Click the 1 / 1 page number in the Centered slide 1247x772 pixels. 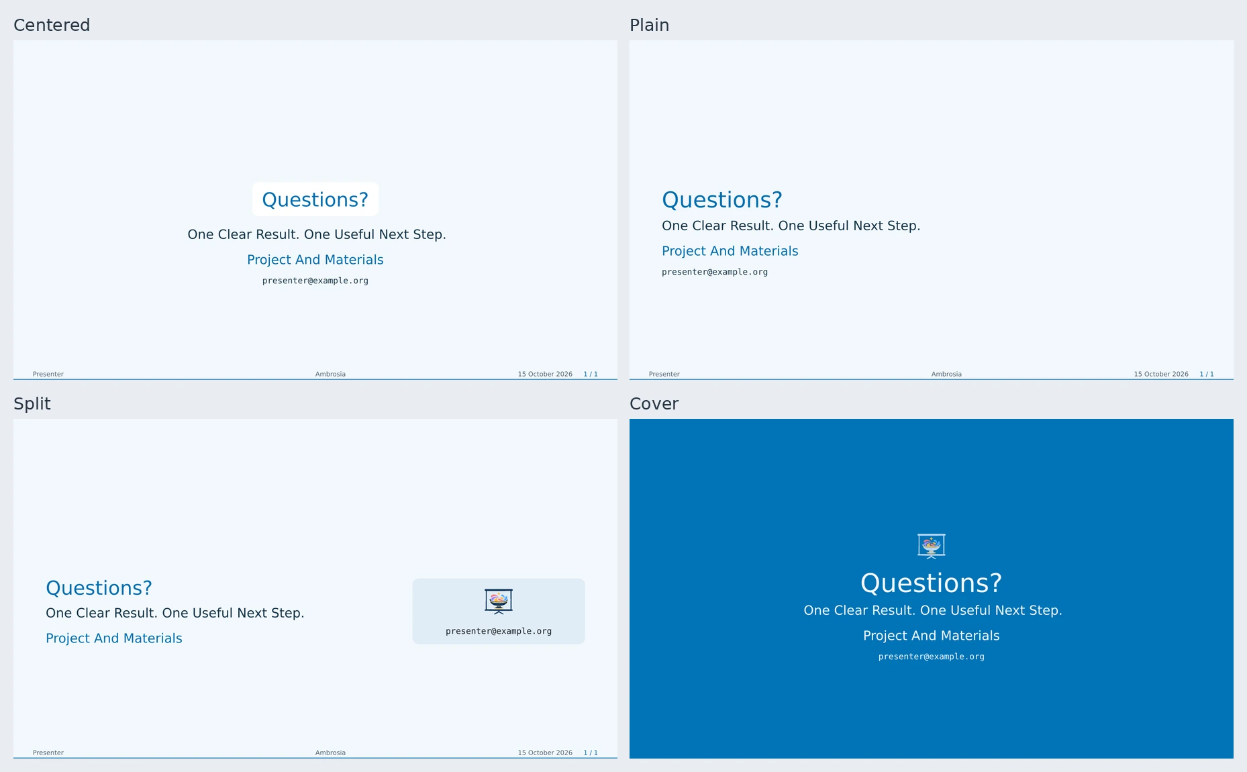coord(591,374)
